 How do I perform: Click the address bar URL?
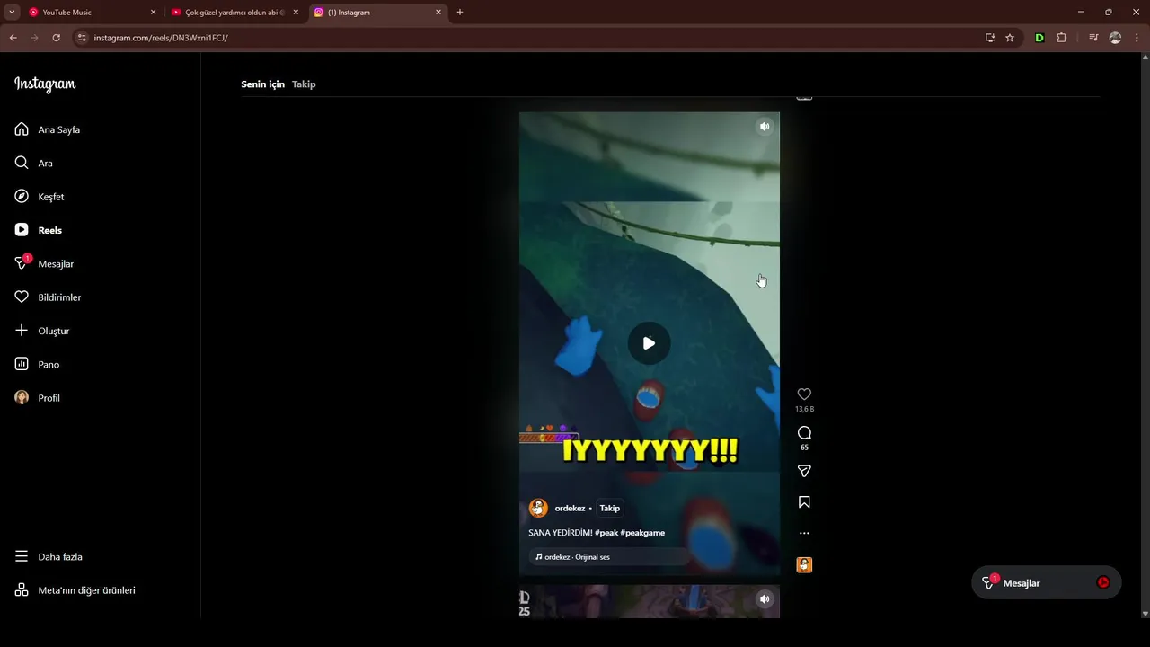[161, 38]
